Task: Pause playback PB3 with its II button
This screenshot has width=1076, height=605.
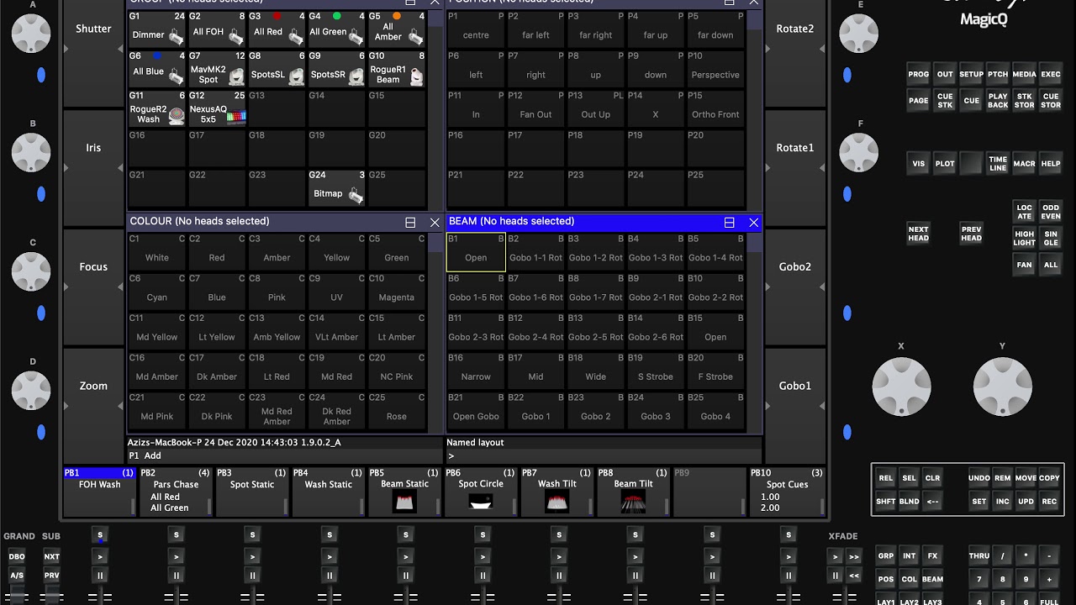Action: [252, 576]
